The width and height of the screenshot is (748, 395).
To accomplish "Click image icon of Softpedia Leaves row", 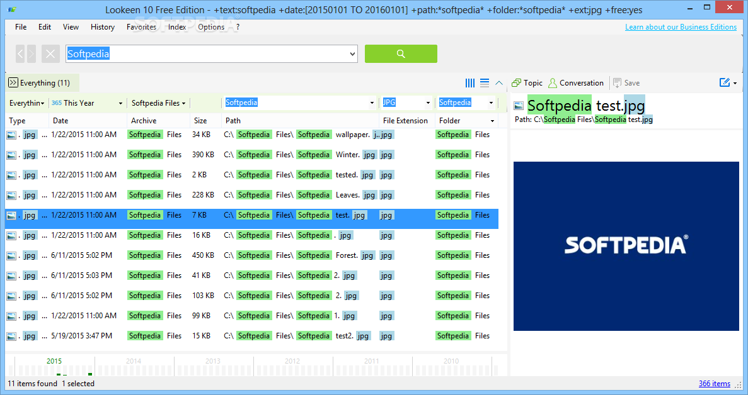I will 11,196.
